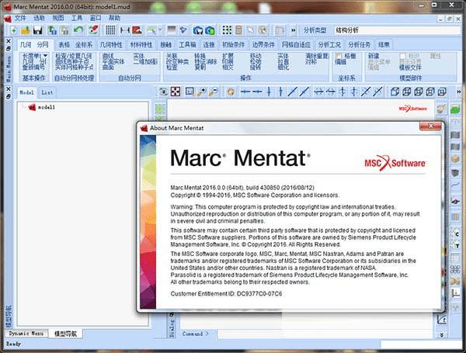Open the 文件 menu
The image size is (466, 353).
click(20, 18)
